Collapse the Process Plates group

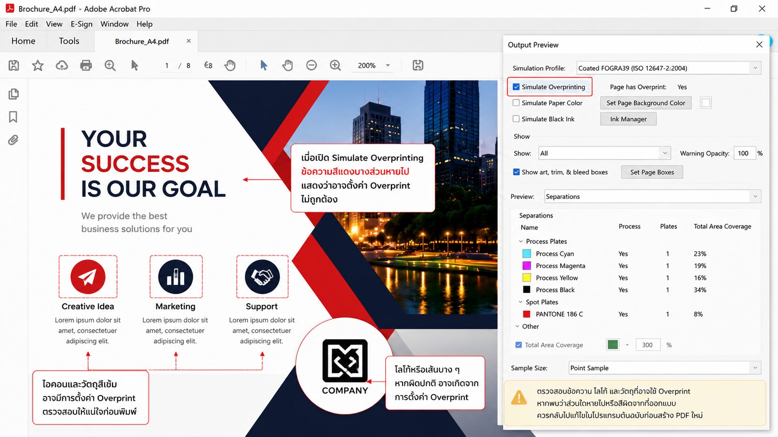click(521, 241)
